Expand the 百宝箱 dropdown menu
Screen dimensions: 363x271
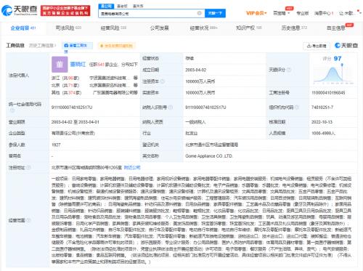[282, 13]
